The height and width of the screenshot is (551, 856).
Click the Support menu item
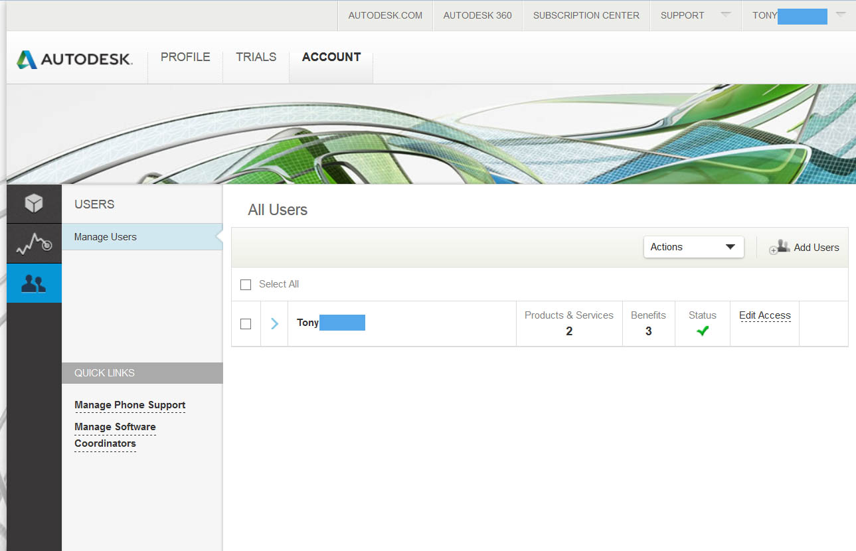click(x=682, y=15)
